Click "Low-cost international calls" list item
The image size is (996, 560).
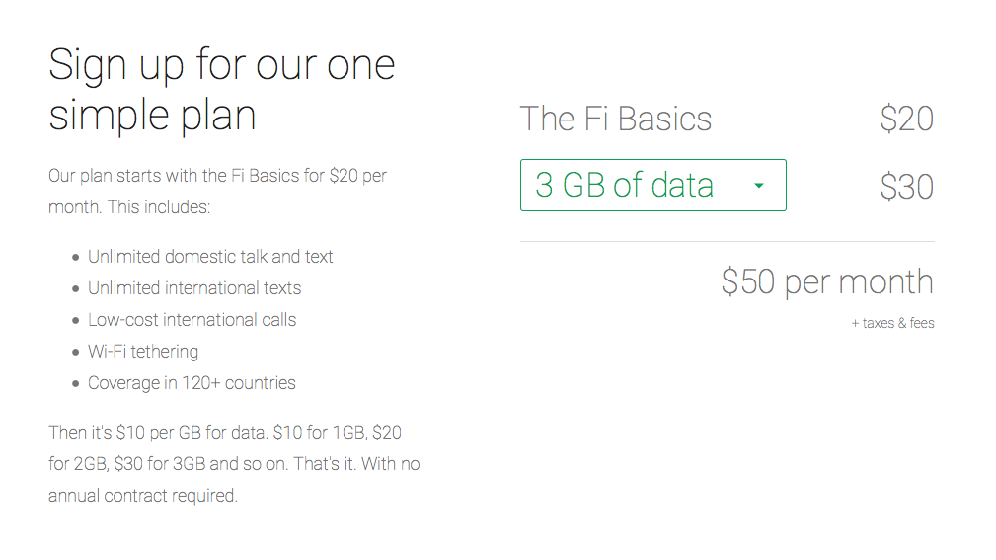192,320
